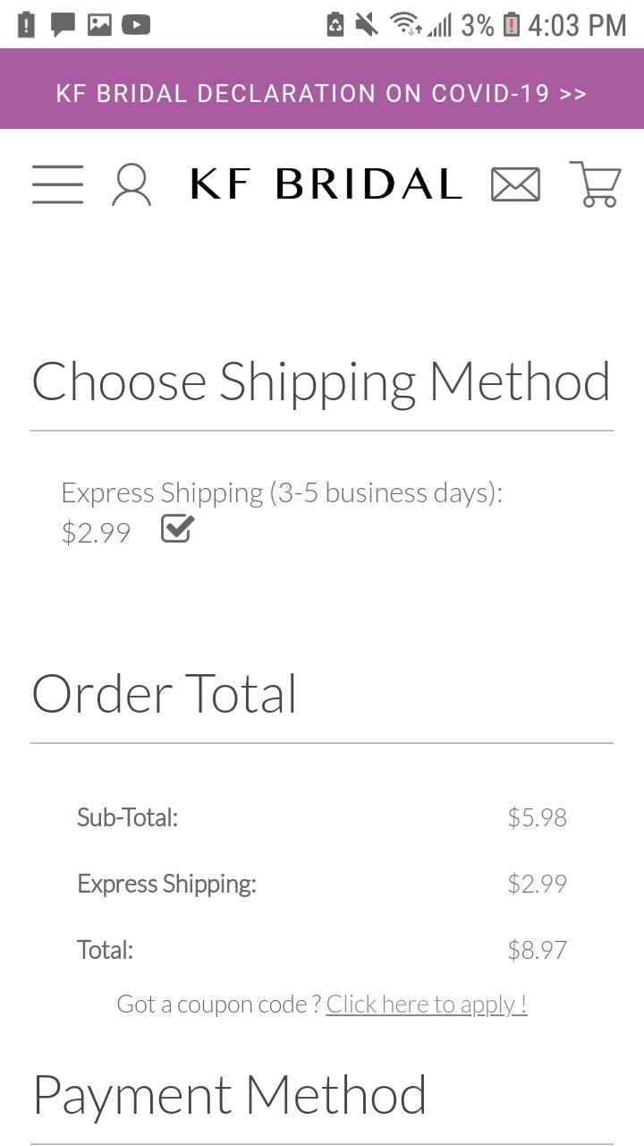Tap the $8.97 total amount
Viewport: 644px width, 1146px height.
click(x=537, y=949)
